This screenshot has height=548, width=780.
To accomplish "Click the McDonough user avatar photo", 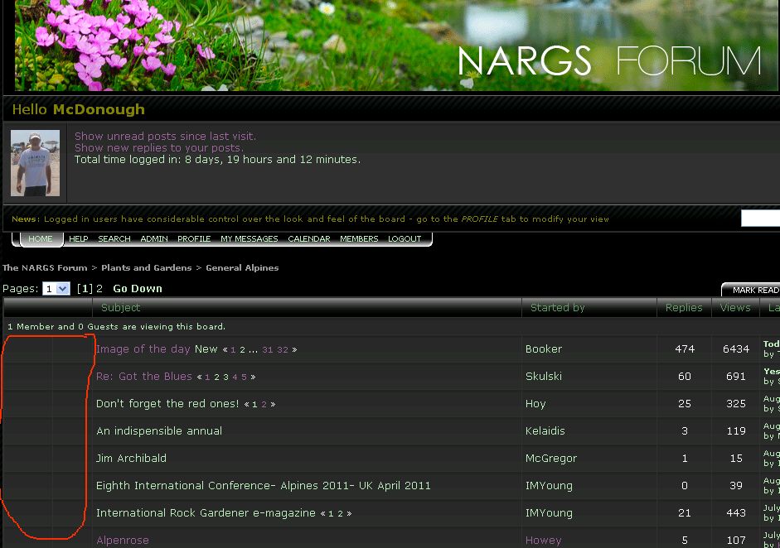I will [35, 163].
